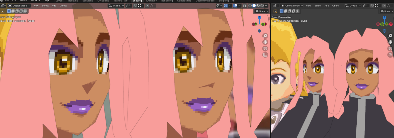Screen dimensions: 394x138
Task: Click negative Z axis on left gizmo
Action: click(x=259, y=31)
